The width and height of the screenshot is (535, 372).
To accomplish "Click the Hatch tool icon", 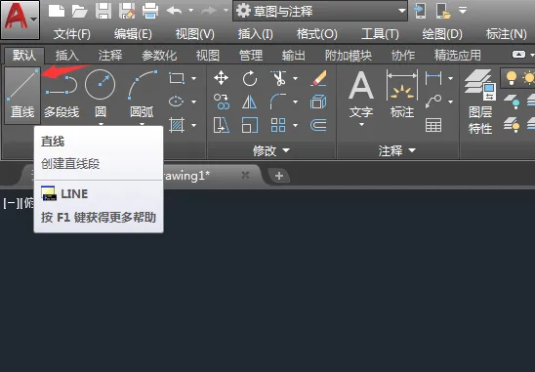I will pyautogui.click(x=177, y=125).
